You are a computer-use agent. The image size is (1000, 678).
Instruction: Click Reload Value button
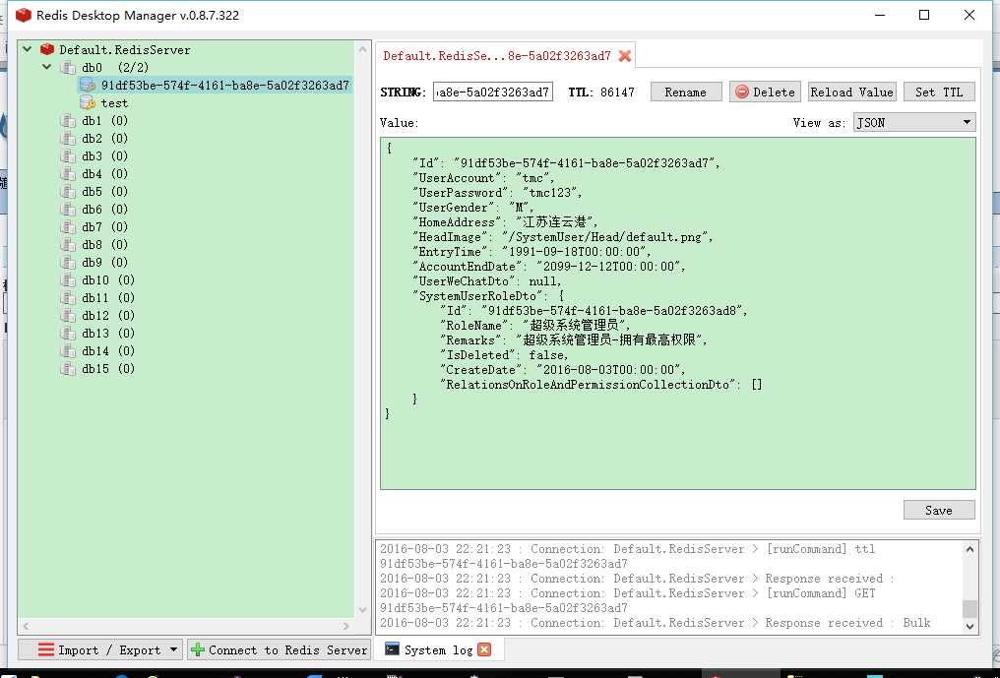(851, 92)
